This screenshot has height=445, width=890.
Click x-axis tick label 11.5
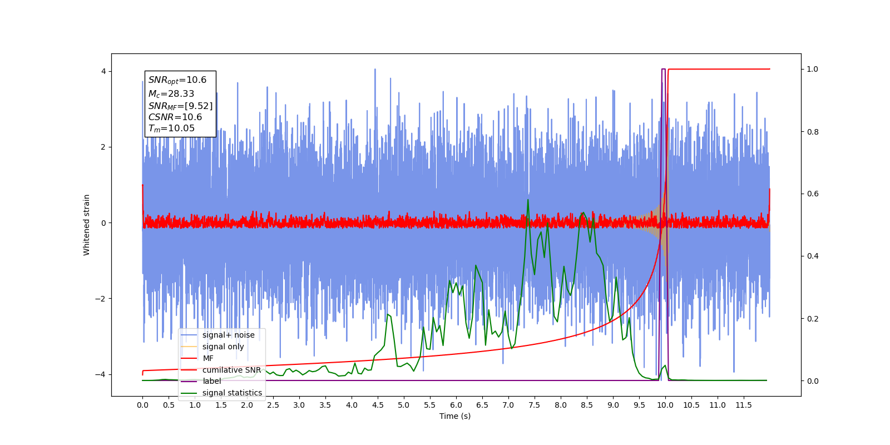[744, 405]
